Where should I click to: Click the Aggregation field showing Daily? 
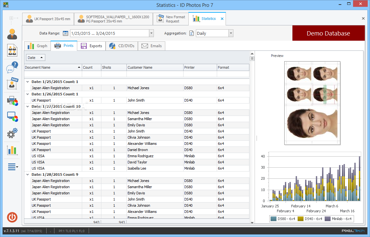pyautogui.click(x=212, y=33)
